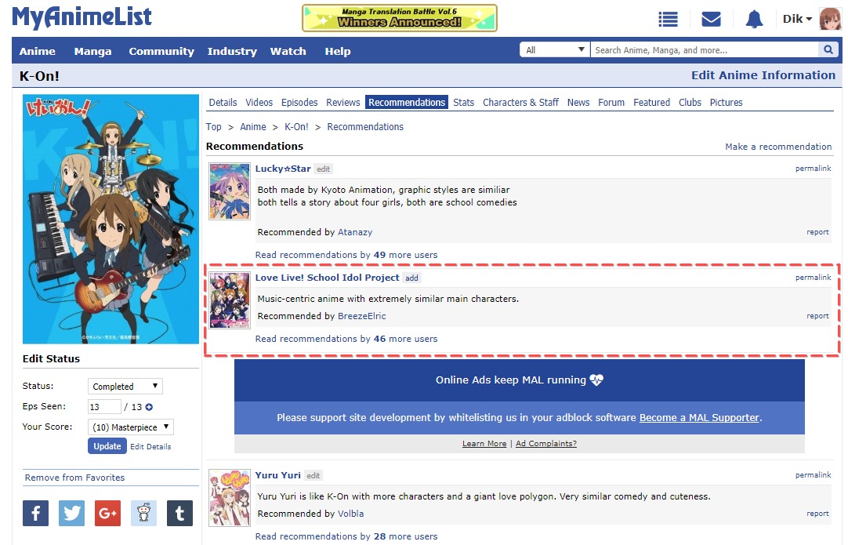Viewport: 848px width, 545px height.
Task: Open the Status dropdown showing Completed
Action: point(125,386)
